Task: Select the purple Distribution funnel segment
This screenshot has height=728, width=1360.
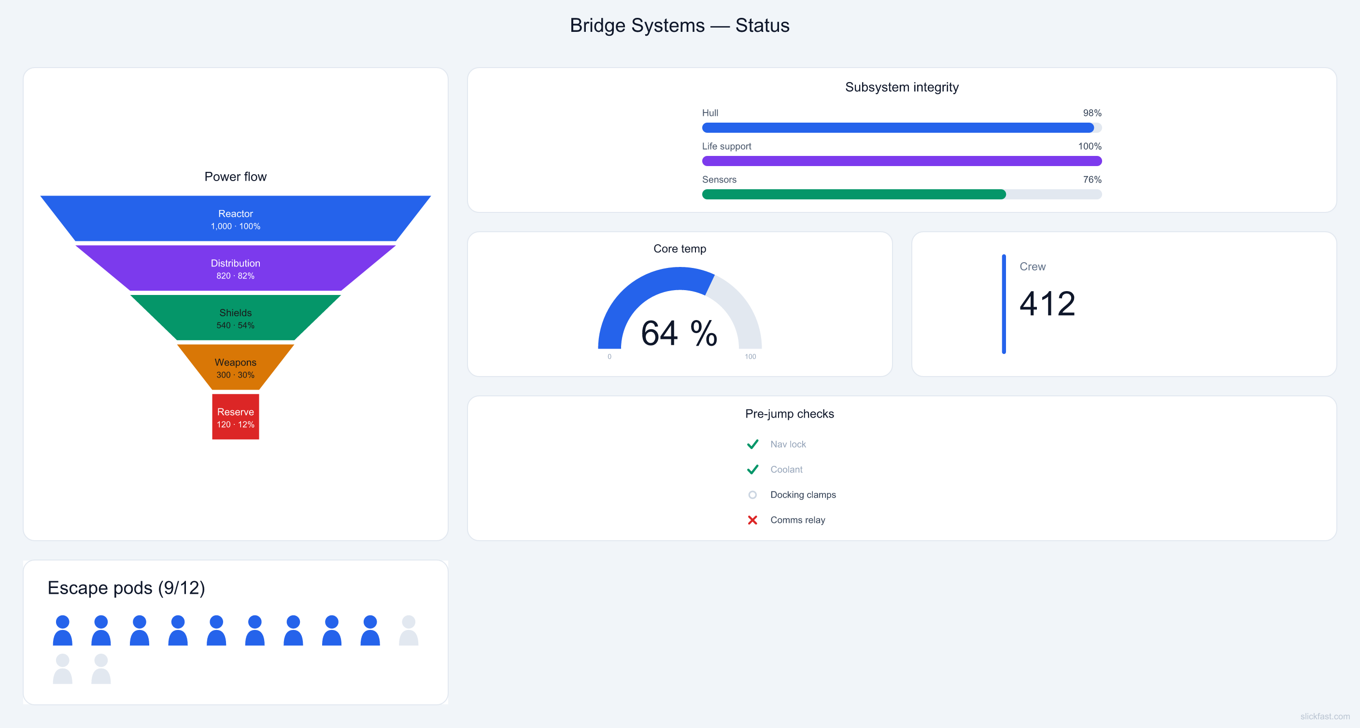Action: click(236, 268)
